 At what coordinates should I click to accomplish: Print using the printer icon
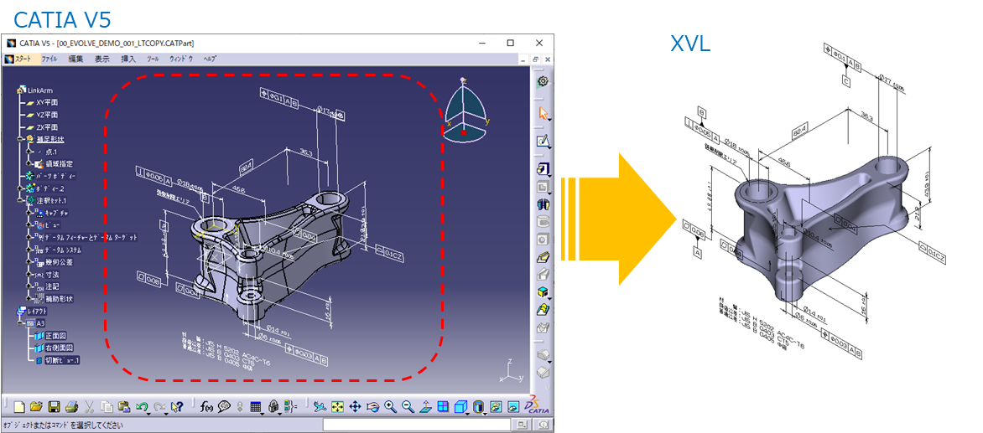[x=71, y=407]
